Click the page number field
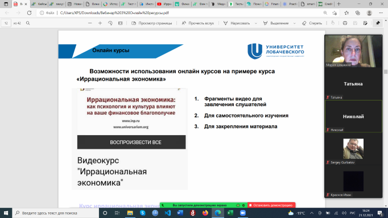 [x=6, y=23]
